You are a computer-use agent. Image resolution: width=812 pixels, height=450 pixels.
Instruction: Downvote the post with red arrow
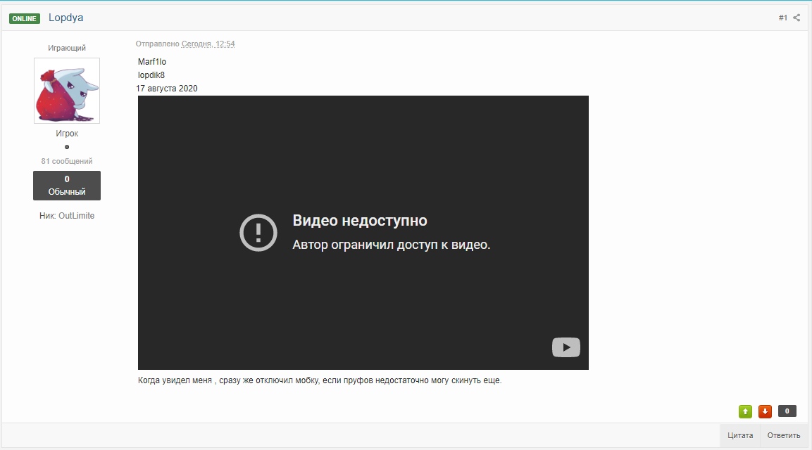tap(765, 411)
